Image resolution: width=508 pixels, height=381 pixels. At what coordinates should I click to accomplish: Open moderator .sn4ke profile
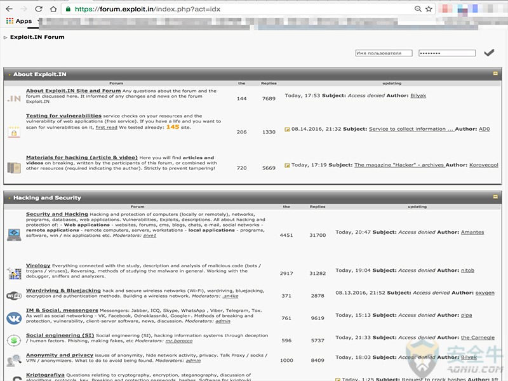[x=231, y=296]
